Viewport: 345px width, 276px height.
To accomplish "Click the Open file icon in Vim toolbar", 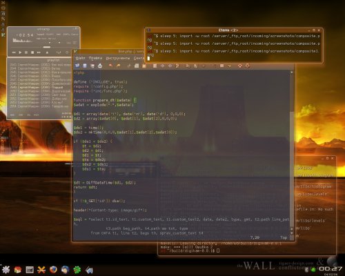I will 77,66.
